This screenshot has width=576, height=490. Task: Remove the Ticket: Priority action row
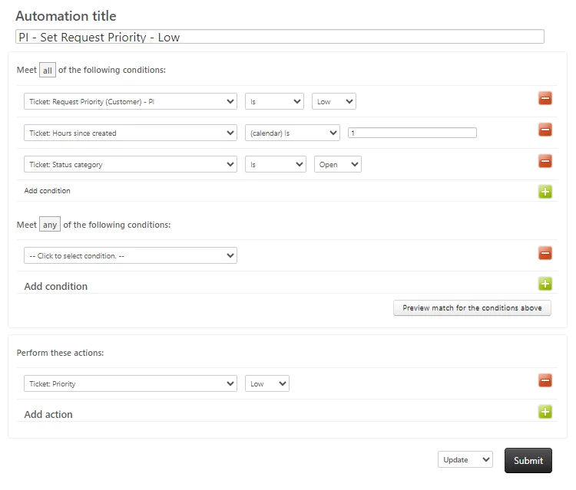pos(545,380)
